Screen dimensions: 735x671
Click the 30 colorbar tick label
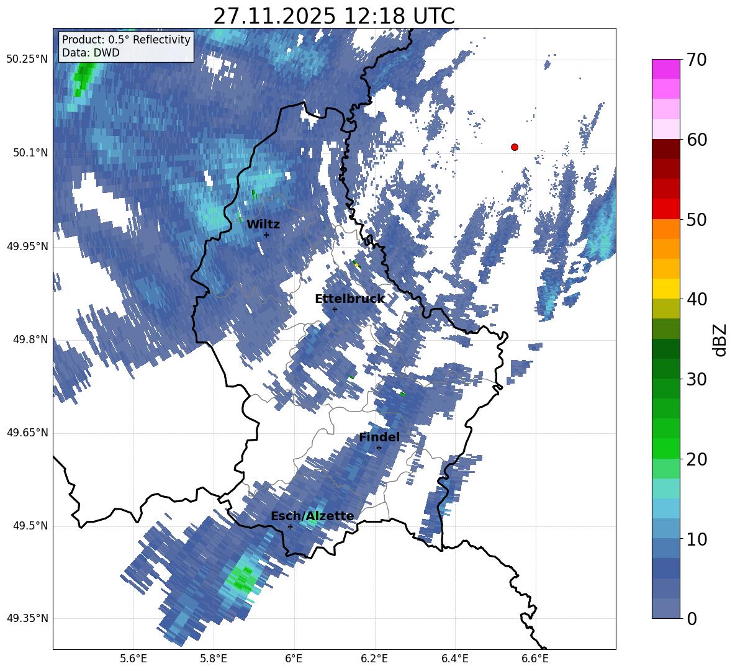click(697, 379)
